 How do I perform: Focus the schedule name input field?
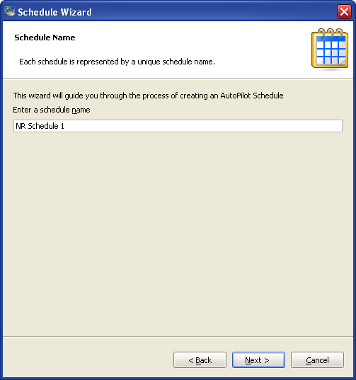coord(178,126)
